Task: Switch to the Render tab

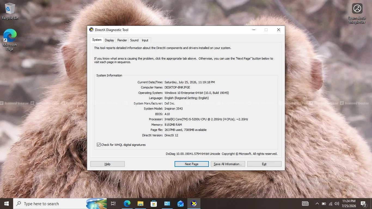Action: [x=122, y=40]
